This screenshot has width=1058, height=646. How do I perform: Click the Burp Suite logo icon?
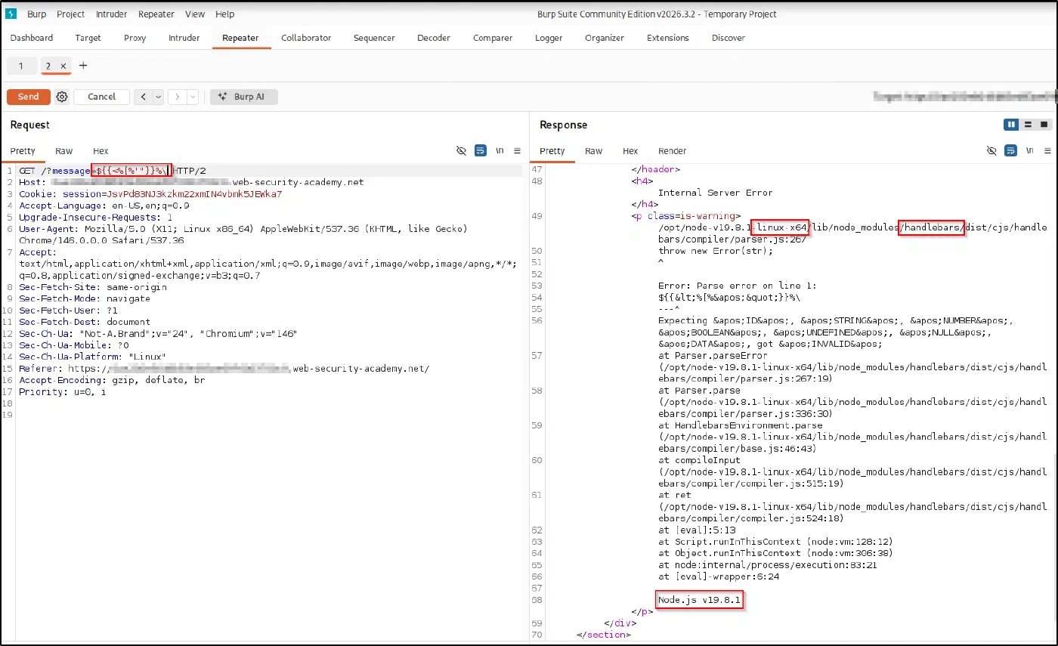(11, 14)
